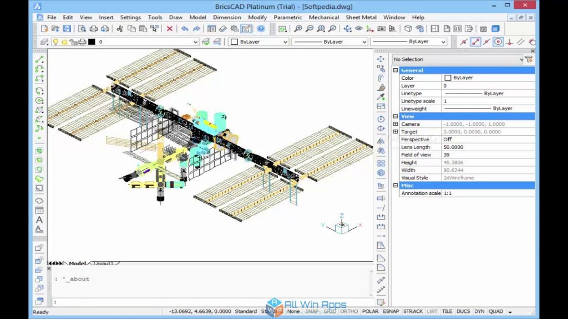Viewport: 568px width, 319px height.
Task: Click the Color ByLayer swatch in Properties
Action: tap(448, 78)
